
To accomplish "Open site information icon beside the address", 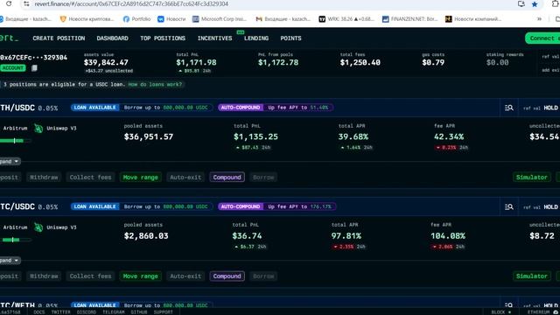I will click(x=26, y=3).
